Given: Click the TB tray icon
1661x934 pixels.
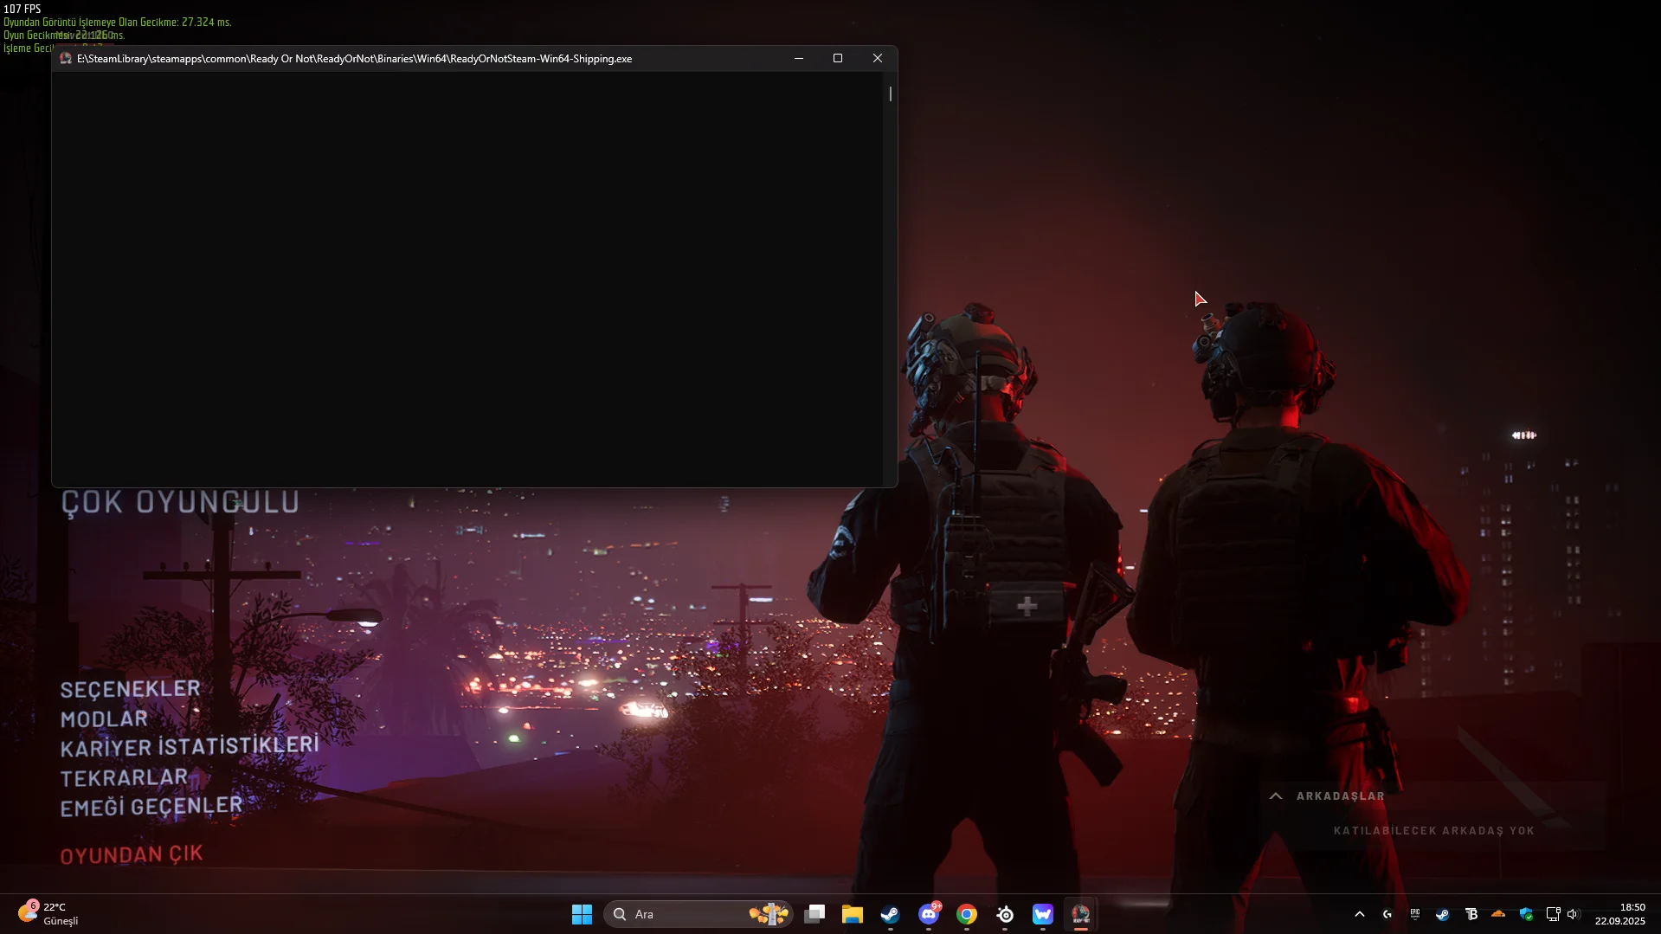Looking at the screenshot, I should point(1471,914).
